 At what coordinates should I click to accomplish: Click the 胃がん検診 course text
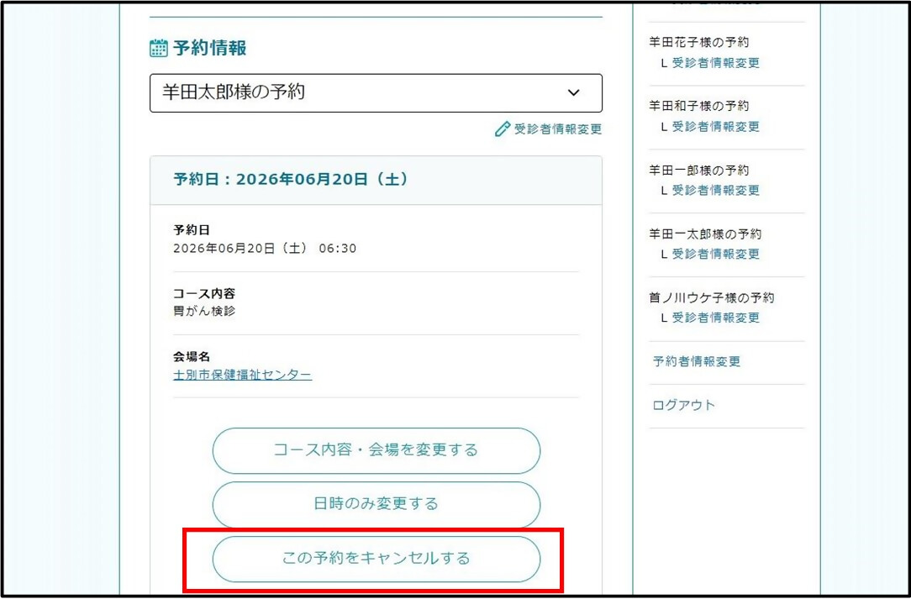tap(204, 311)
